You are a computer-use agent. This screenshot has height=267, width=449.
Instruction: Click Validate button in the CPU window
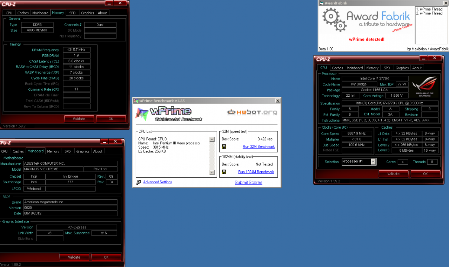click(394, 174)
